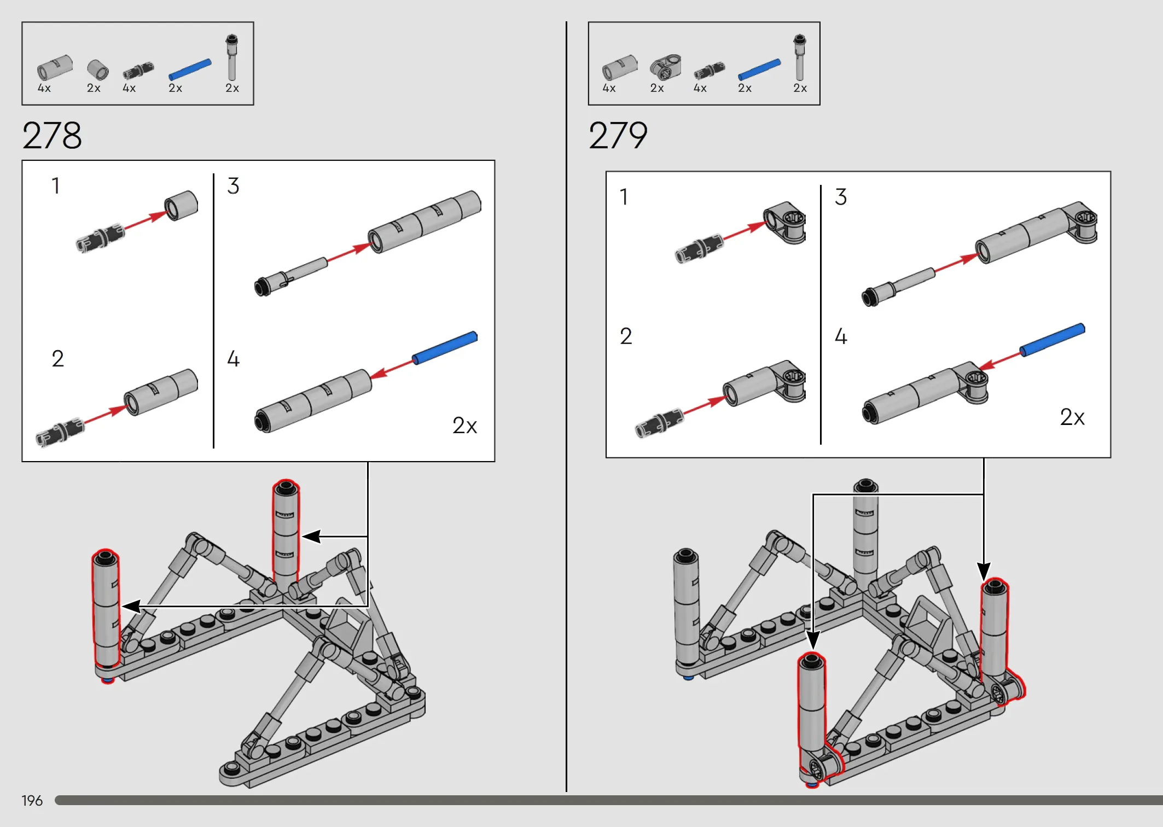Click the page number 196
The height and width of the screenshot is (827, 1163).
point(32,801)
